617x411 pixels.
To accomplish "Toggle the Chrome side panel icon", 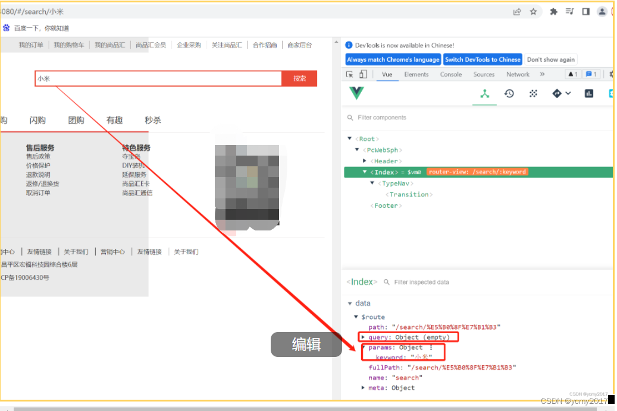I will click(586, 12).
